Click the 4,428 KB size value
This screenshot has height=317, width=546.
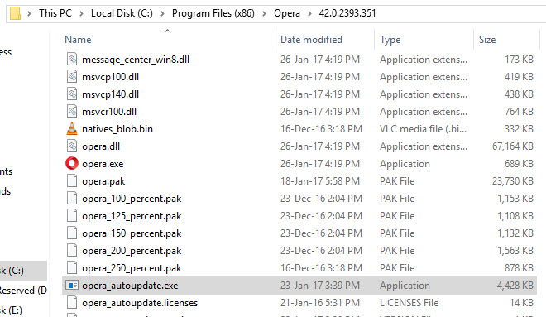(x=515, y=286)
